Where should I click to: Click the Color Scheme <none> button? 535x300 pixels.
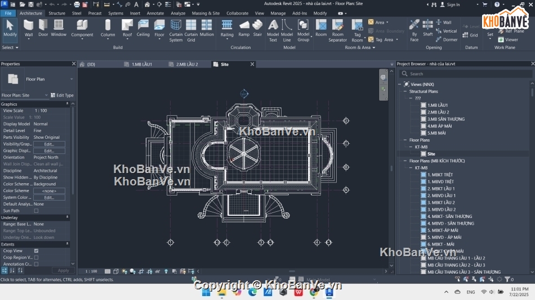click(x=49, y=191)
